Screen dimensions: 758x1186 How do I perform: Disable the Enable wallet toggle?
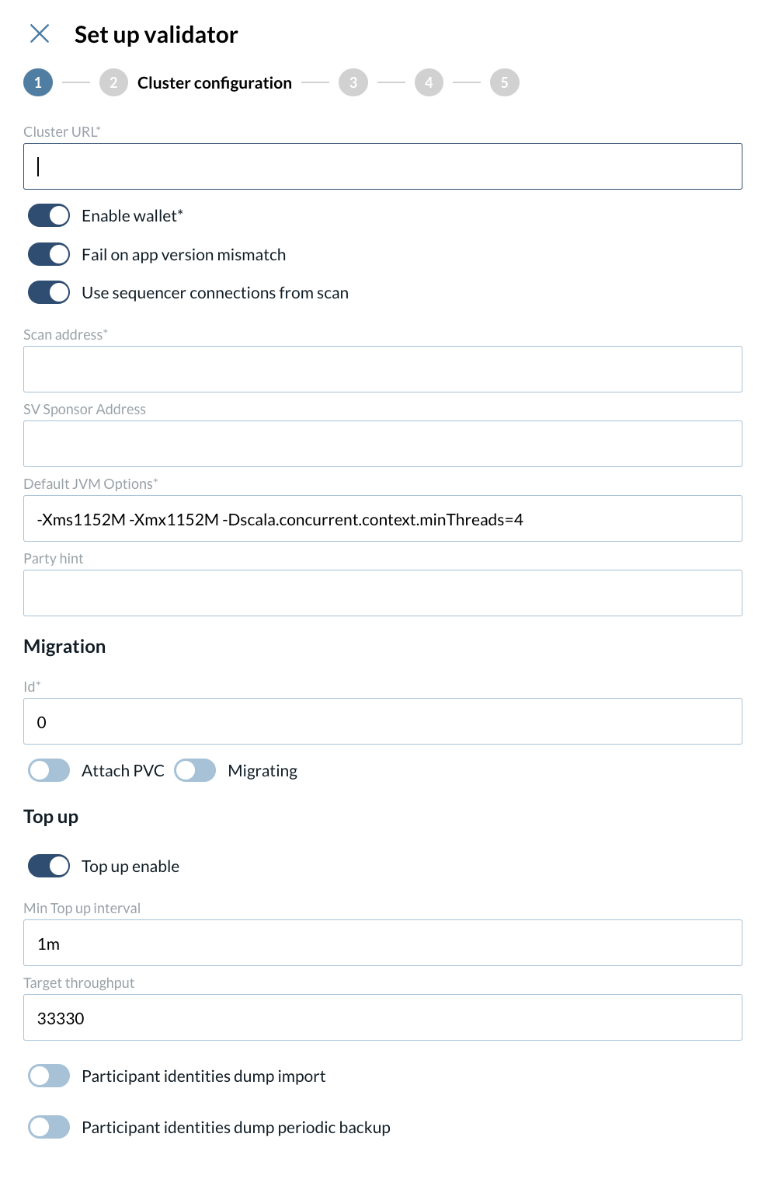point(48,215)
